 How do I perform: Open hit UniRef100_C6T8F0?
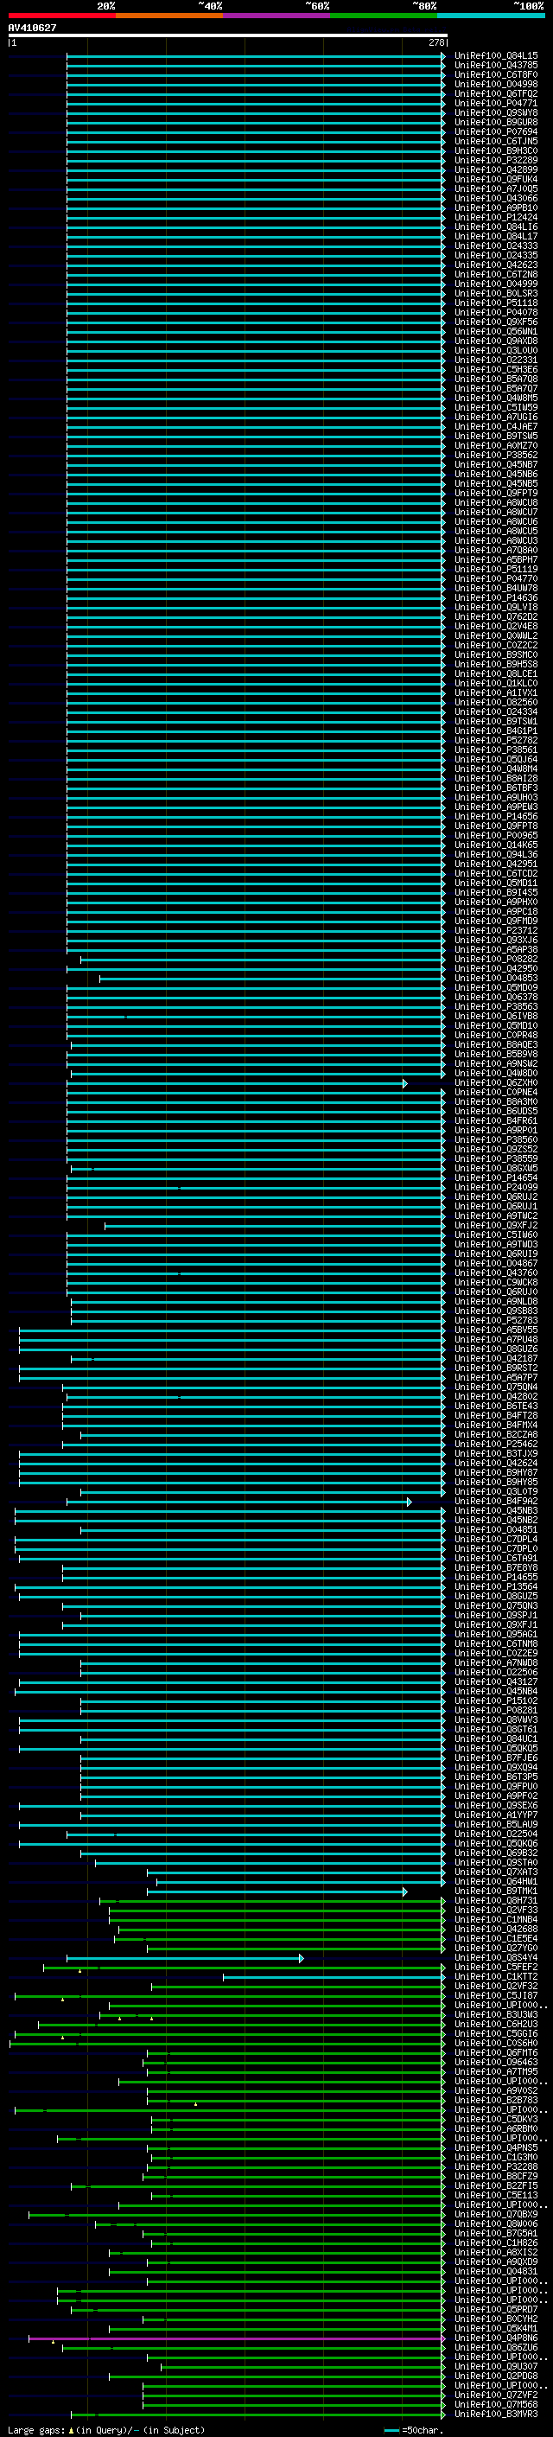click(x=496, y=74)
